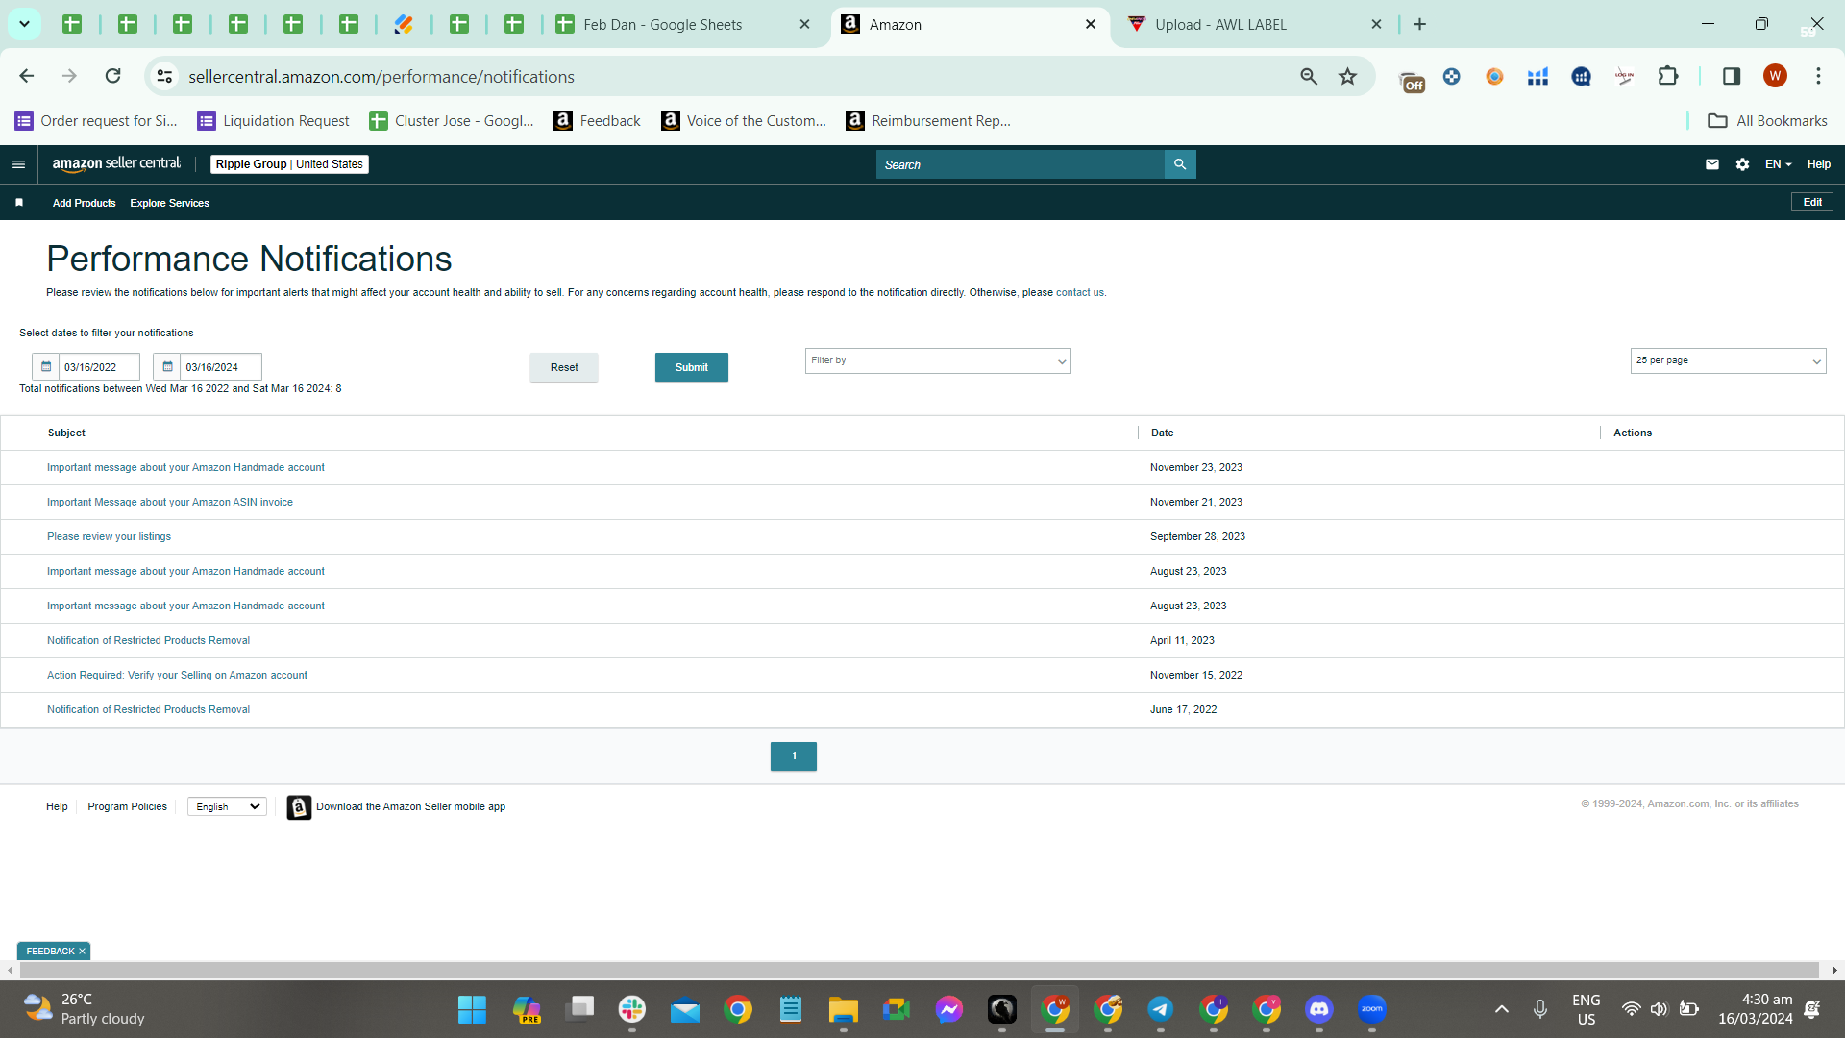
Task: Click the Reset button
Action: [564, 367]
